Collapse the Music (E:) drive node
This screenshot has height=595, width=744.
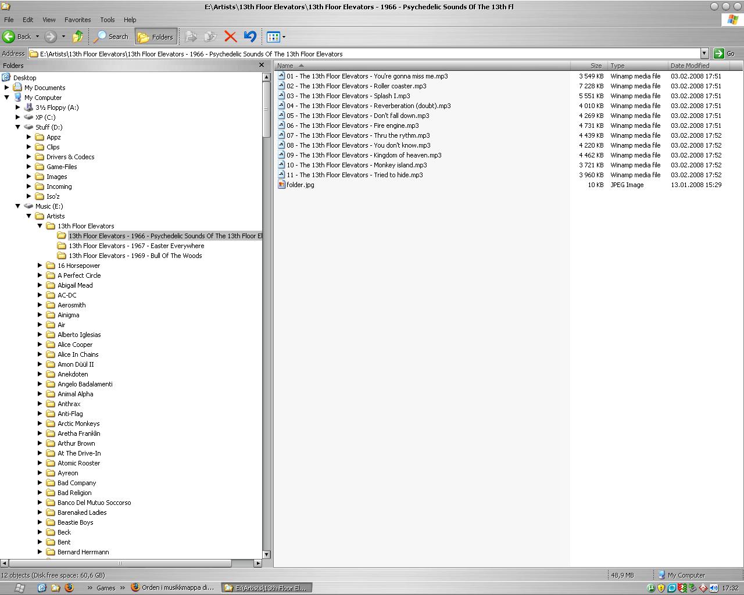coord(18,206)
